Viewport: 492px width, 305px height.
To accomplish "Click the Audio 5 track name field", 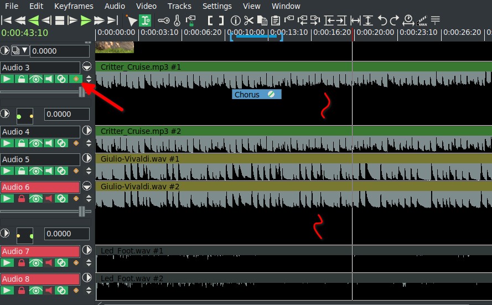I will tap(40, 159).
